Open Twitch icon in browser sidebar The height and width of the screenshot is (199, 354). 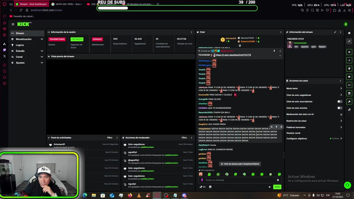click(x=4, y=50)
